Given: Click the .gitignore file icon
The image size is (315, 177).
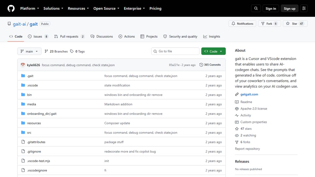Looking at the screenshot, I should (x=23, y=152).
